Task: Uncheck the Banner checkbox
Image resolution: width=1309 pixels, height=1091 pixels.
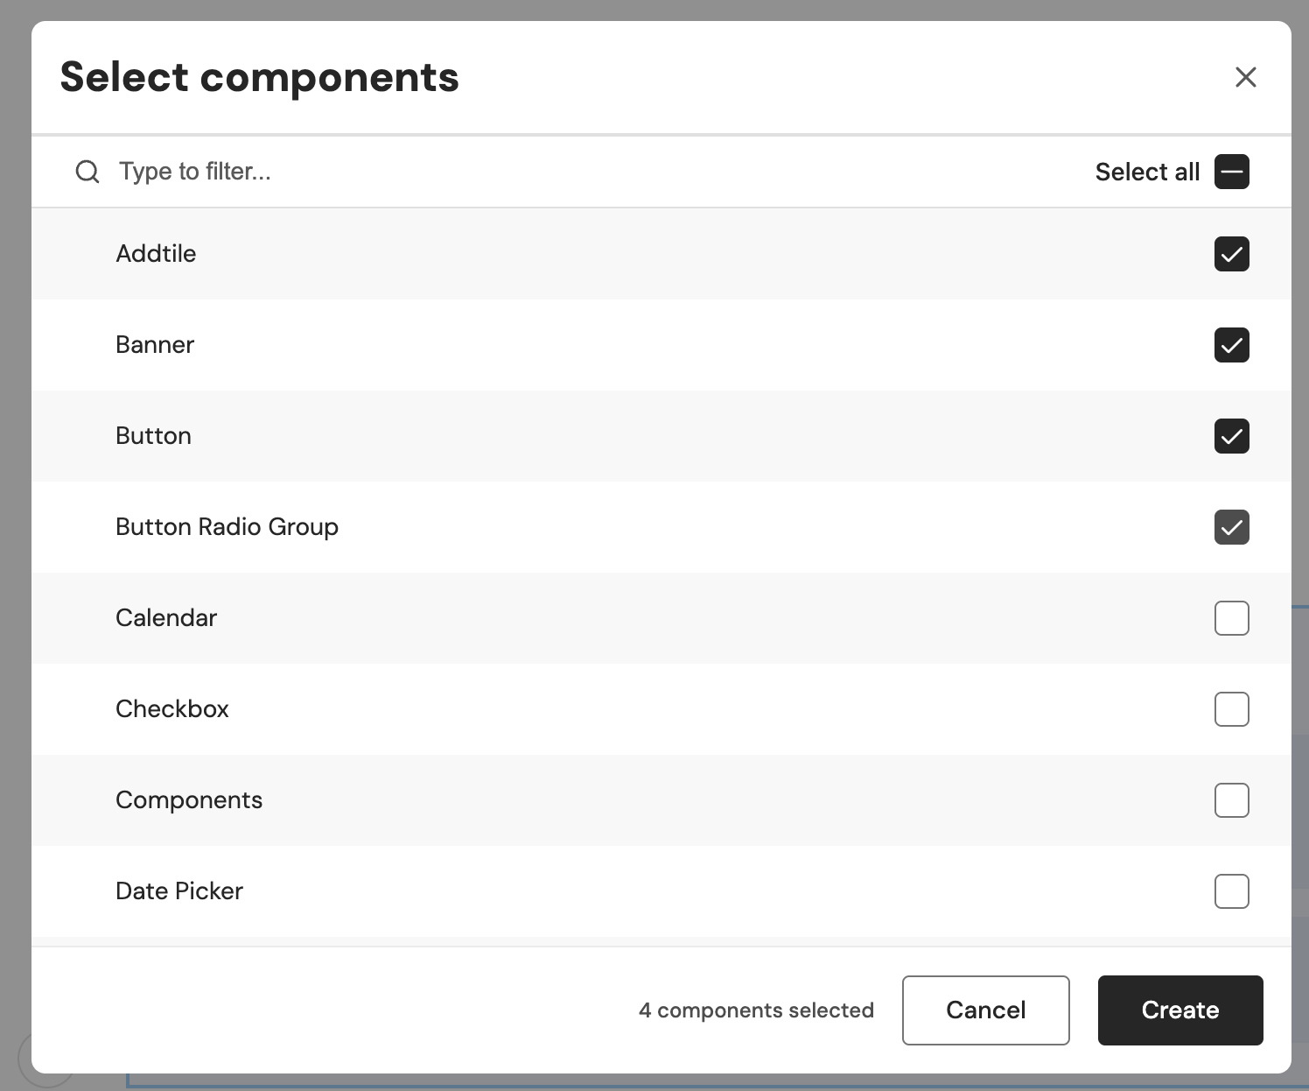Action: (x=1231, y=345)
